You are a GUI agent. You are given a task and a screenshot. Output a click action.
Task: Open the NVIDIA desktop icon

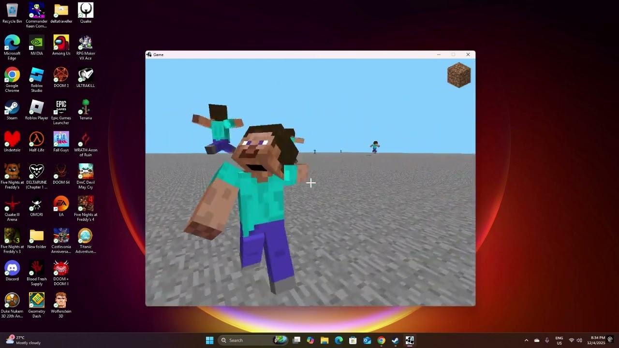pos(37,45)
